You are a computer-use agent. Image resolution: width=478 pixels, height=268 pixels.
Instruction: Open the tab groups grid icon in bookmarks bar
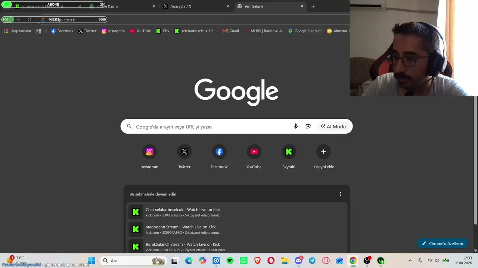38,31
